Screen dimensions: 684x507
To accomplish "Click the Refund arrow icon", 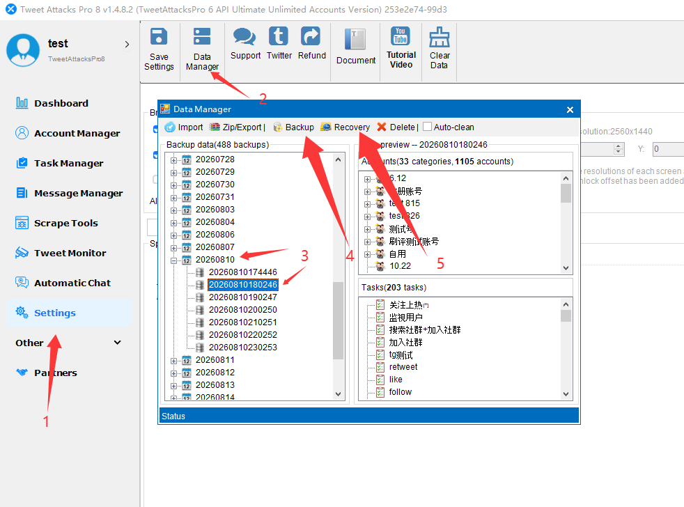I will 311,36.
